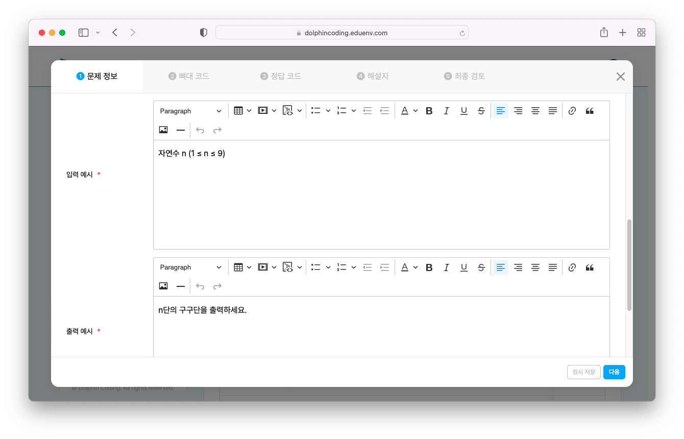
Task: Toggle italic in 입력 예시 editor
Action: click(447, 111)
